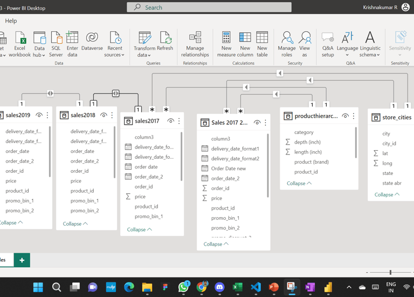Import data from Excel workbook

pos(19,44)
